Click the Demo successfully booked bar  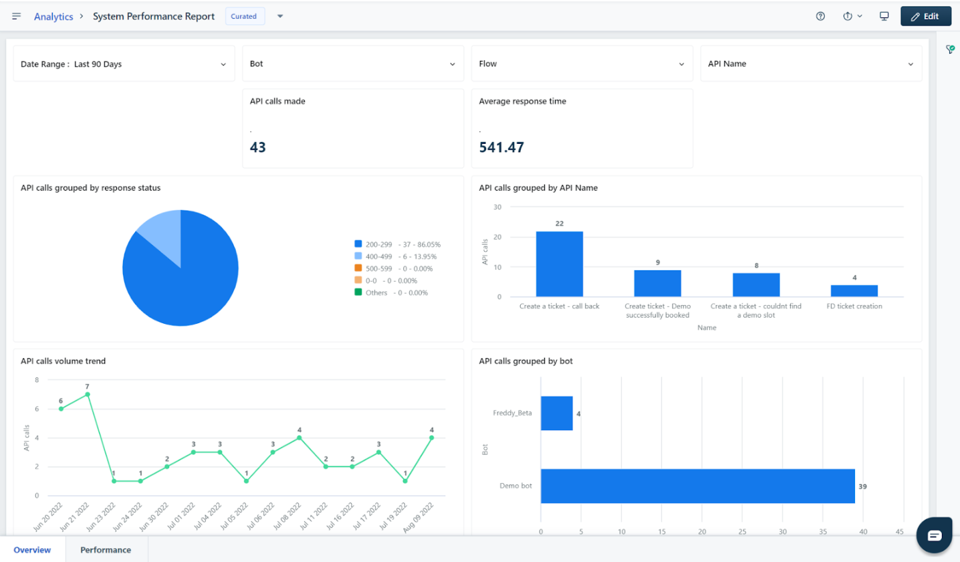coord(658,284)
